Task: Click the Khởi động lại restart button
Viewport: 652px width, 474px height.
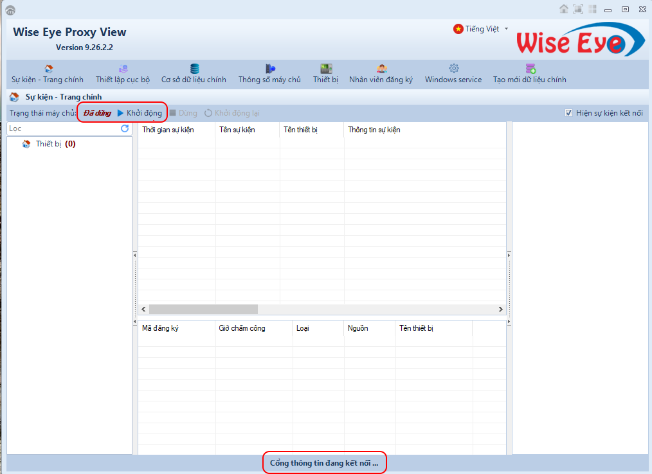Action: (x=232, y=113)
